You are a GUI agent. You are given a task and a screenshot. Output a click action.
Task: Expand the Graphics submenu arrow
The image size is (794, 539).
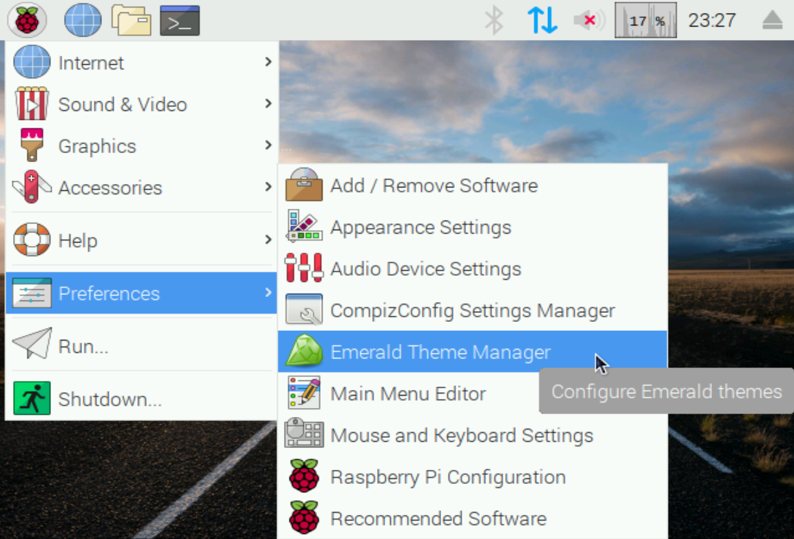coord(268,145)
